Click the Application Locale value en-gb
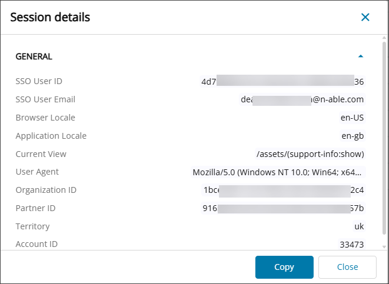The image size is (389, 284). (353, 136)
